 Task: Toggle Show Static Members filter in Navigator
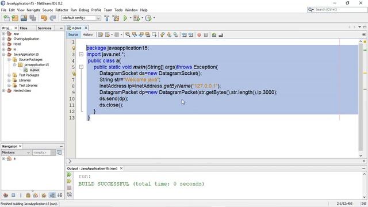tap(21, 195)
